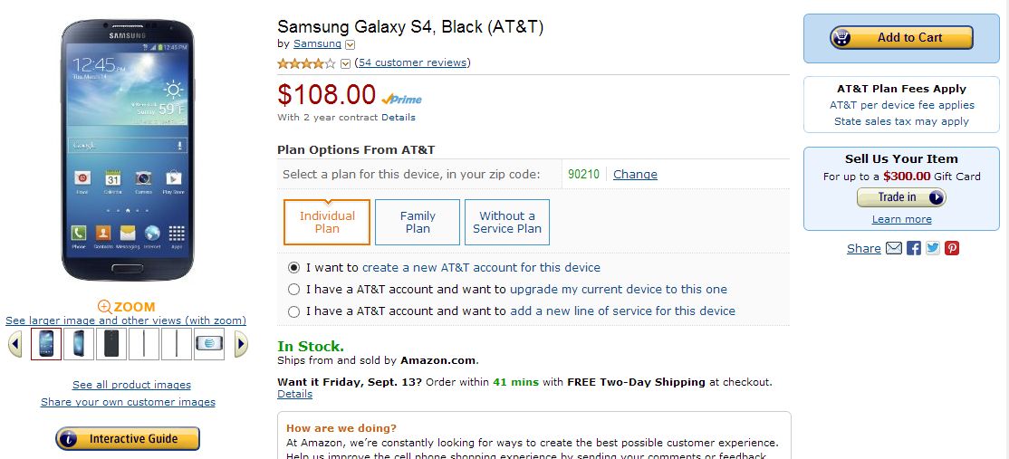1009x459 pixels.
Task: Open the 54 customer reviews link
Action: click(413, 62)
